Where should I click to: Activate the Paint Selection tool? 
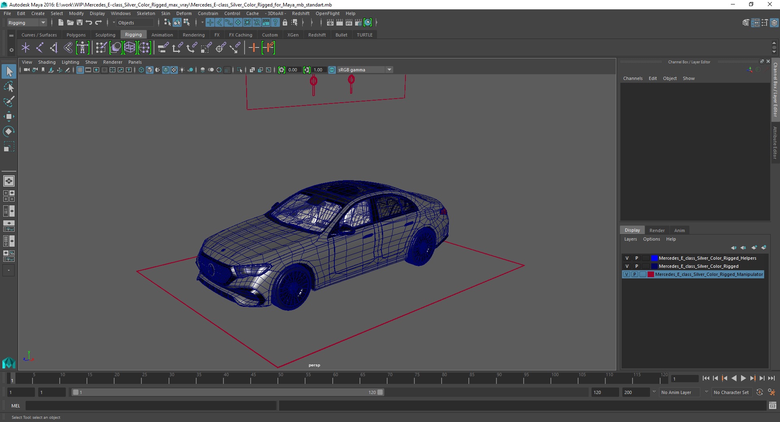(9, 101)
